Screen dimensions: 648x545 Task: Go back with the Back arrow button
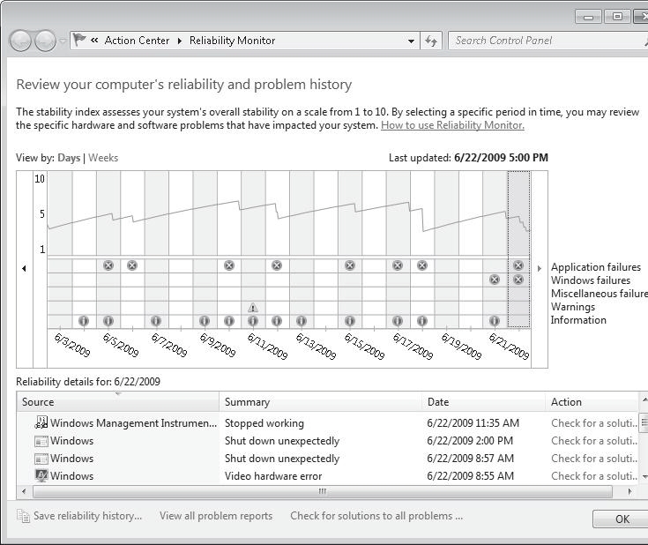pyautogui.click(x=19, y=41)
